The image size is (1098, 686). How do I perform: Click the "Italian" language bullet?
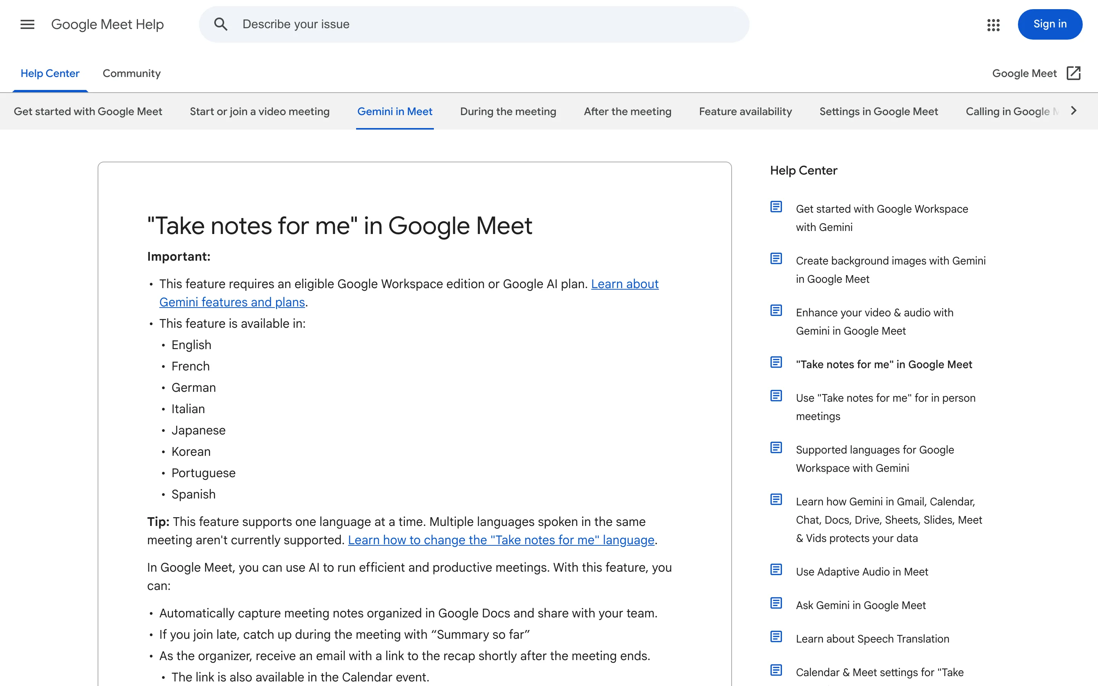(188, 409)
